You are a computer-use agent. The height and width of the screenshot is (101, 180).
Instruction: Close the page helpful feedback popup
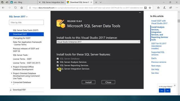[x=175, y=85]
